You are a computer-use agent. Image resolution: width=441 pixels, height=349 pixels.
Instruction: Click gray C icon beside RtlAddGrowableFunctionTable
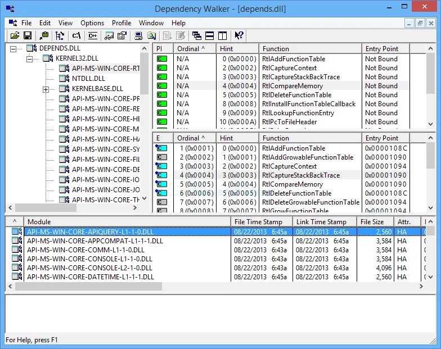point(162,157)
